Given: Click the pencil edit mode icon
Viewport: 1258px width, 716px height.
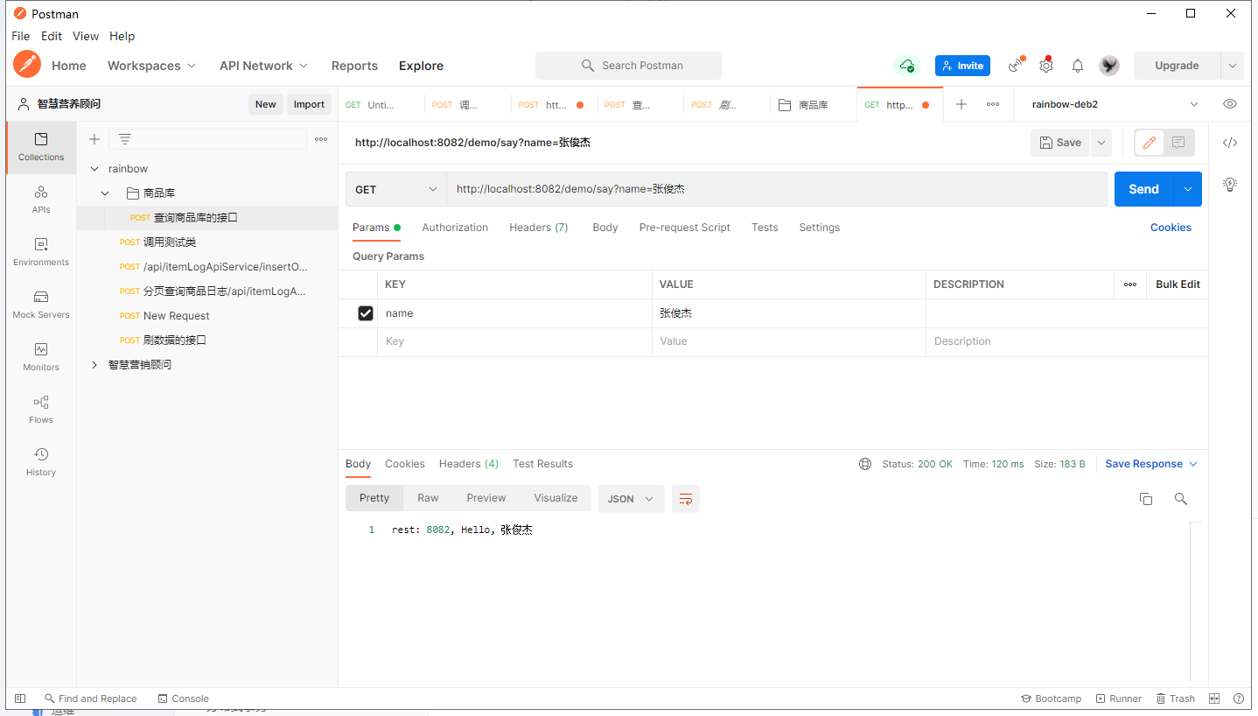Looking at the screenshot, I should [x=1150, y=143].
